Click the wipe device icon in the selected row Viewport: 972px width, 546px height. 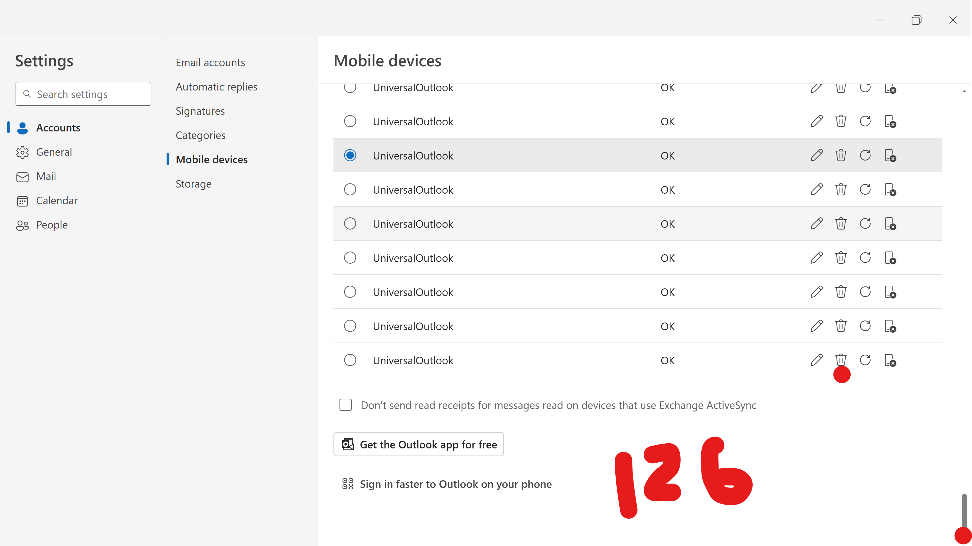tap(890, 155)
